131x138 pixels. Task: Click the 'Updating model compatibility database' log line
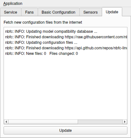(x=51, y=31)
